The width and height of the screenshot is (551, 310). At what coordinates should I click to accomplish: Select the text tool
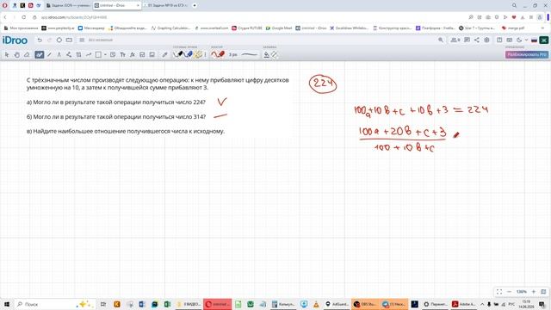click(x=122, y=55)
